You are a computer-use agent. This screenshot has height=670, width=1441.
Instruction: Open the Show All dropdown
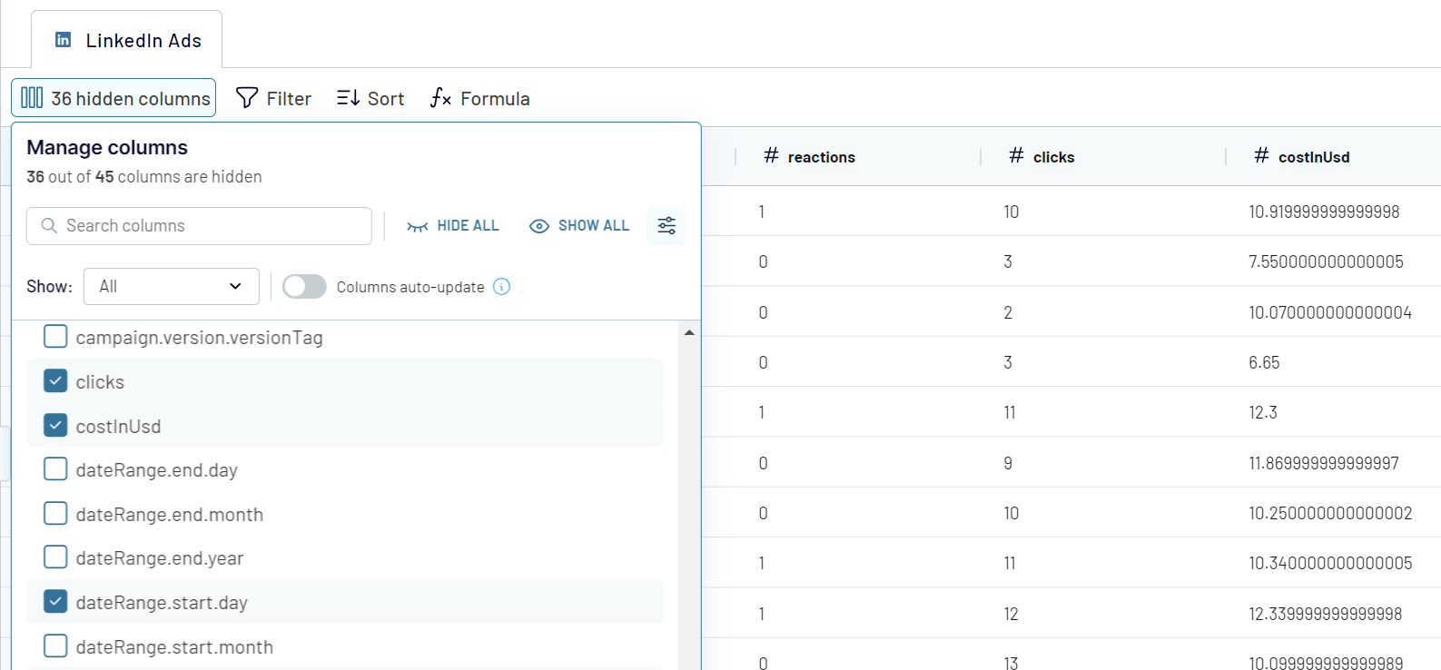[172, 286]
